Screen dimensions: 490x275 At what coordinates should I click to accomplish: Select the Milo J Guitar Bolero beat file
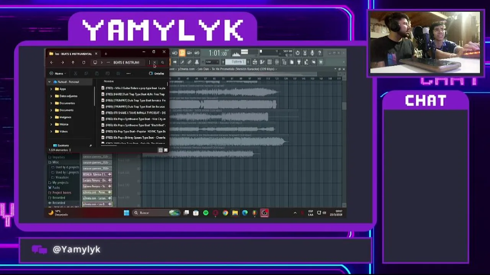pyautogui.click(x=133, y=88)
